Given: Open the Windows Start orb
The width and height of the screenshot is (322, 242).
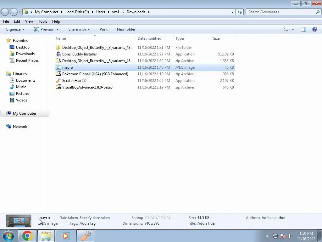Looking at the screenshot, I should tap(8, 236).
